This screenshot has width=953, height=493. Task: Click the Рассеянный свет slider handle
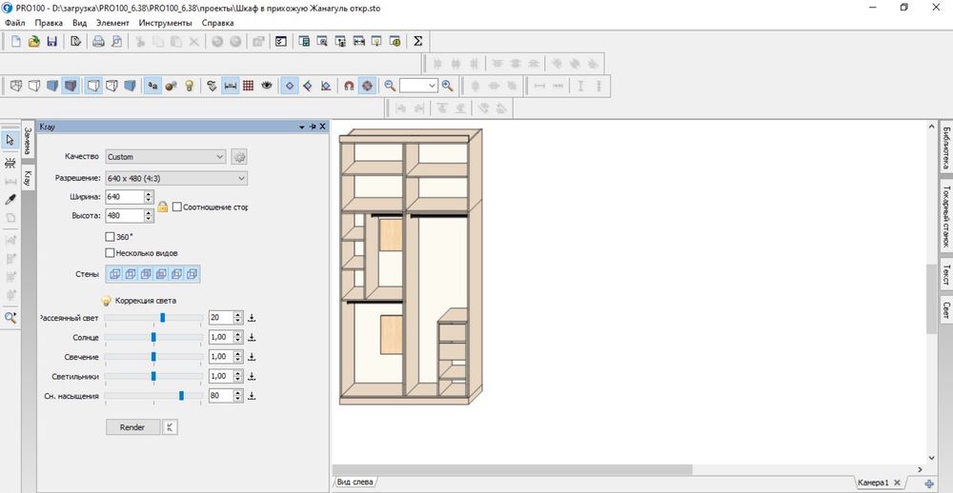[163, 318]
